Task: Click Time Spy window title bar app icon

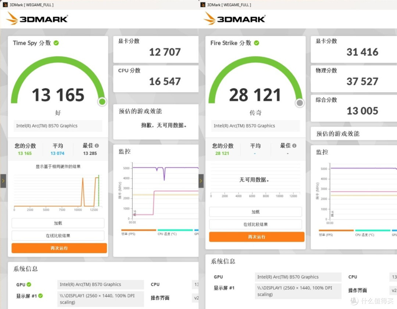Action: click(5, 4)
